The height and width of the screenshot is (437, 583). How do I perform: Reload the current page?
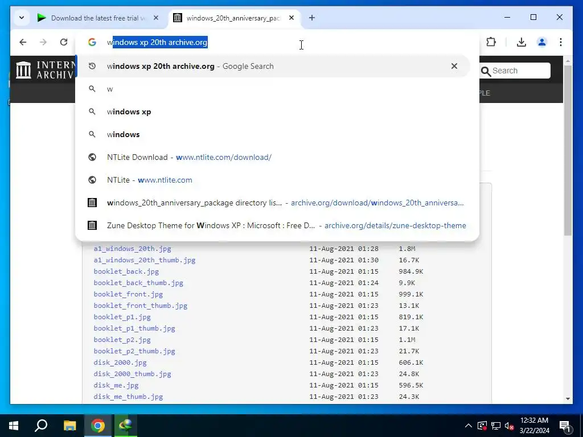[x=64, y=42]
